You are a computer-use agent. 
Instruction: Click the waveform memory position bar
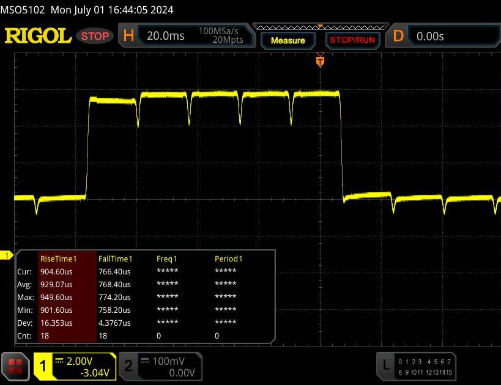[x=320, y=27]
